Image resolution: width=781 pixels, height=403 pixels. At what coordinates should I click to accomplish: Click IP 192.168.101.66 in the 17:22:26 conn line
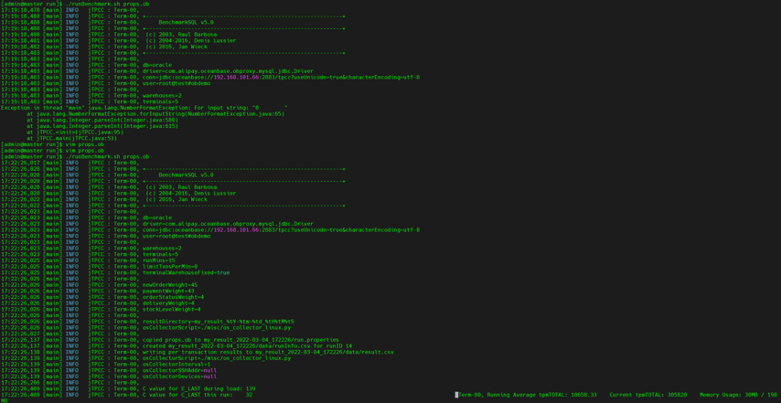(x=237, y=230)
